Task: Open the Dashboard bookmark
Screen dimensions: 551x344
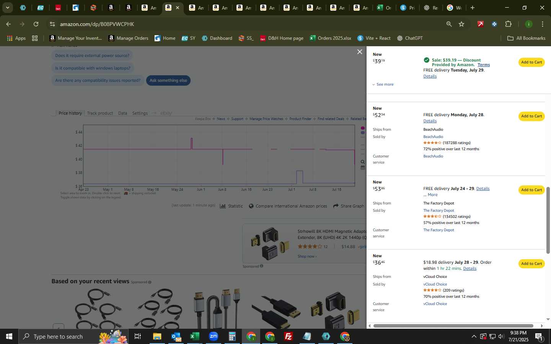Action: pyautogui.click(x=217, y=38)
